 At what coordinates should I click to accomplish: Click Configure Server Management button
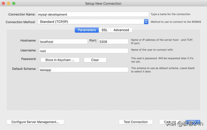click(35, 122)
